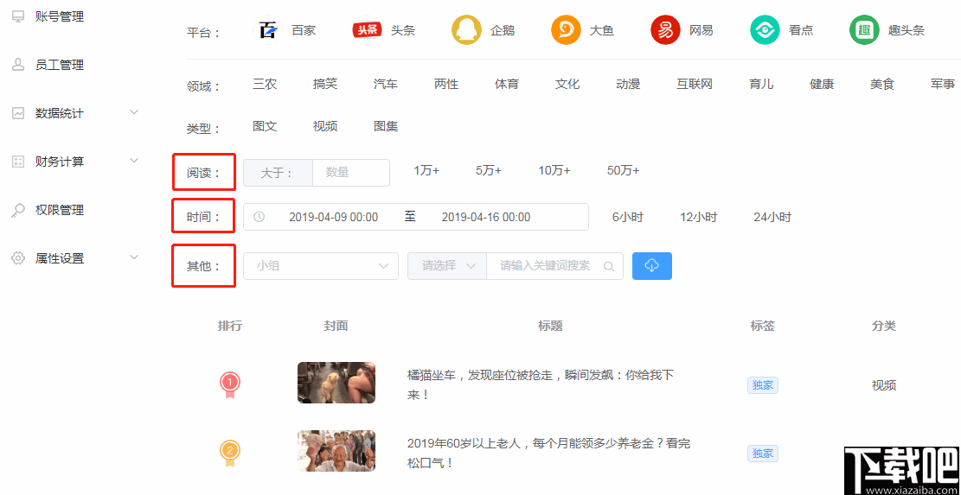Image resolution: width=961 pixels, height=495 pixels.
Task: Filter by 动漫 field
Action: point(628,84)
